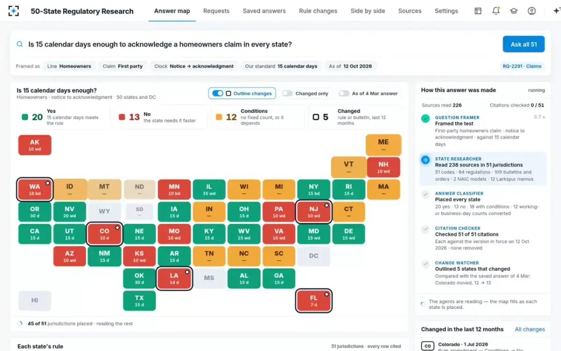
Task: Click the app logo icon
Action: click(14, 11)
